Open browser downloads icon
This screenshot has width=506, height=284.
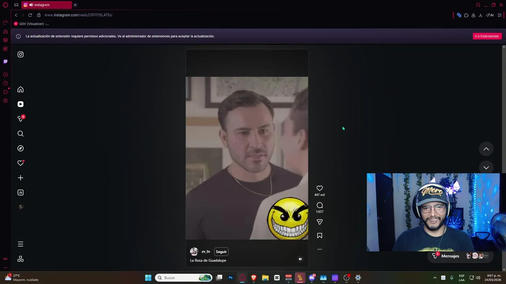[x=480, y=15]
